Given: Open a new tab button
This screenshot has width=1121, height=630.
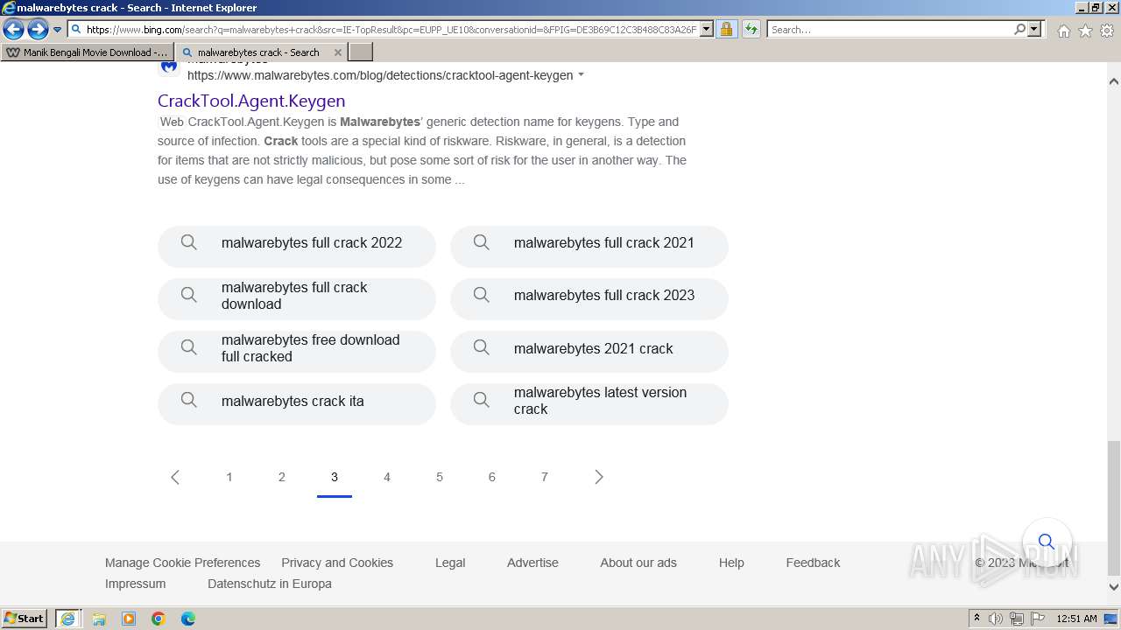Looking at the screenshot, I should [361, 52].
